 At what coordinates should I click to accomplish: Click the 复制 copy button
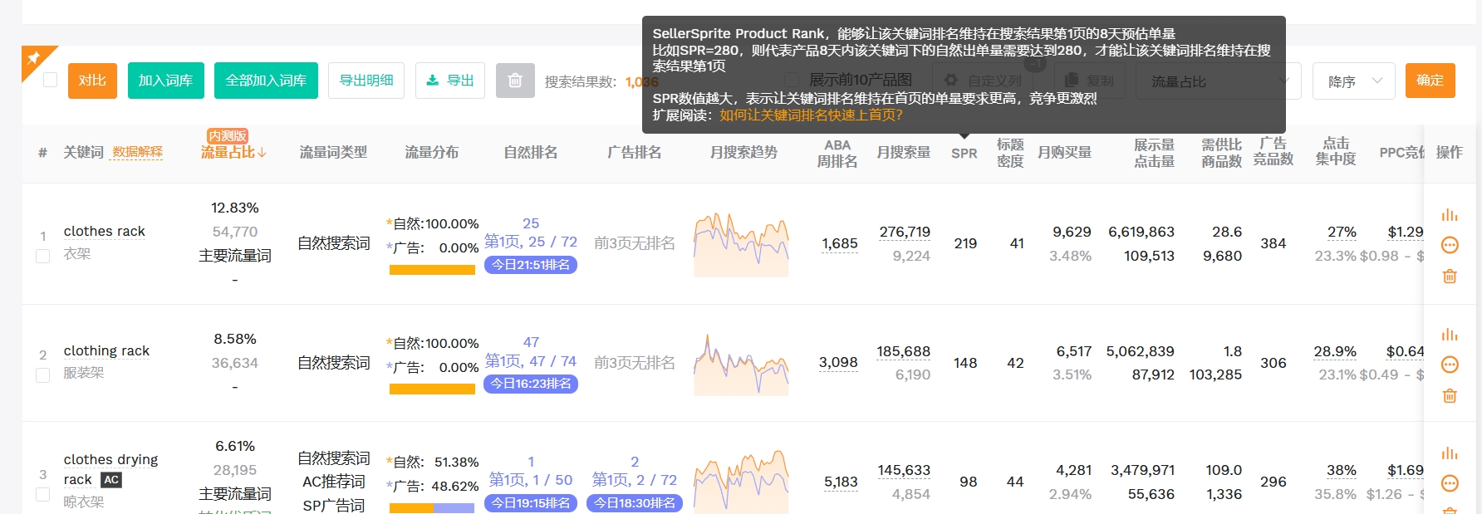(x=1089, y=81)
